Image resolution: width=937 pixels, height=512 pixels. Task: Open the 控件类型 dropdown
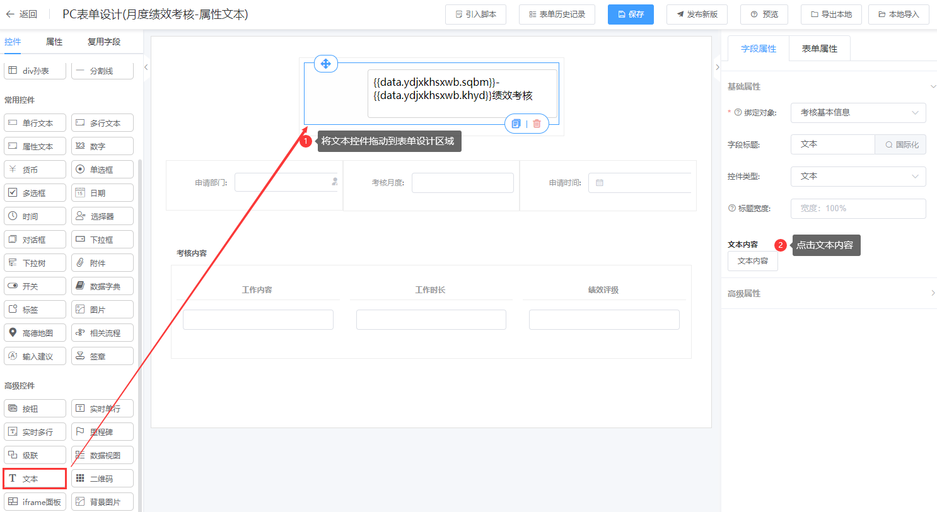[858, 177]
